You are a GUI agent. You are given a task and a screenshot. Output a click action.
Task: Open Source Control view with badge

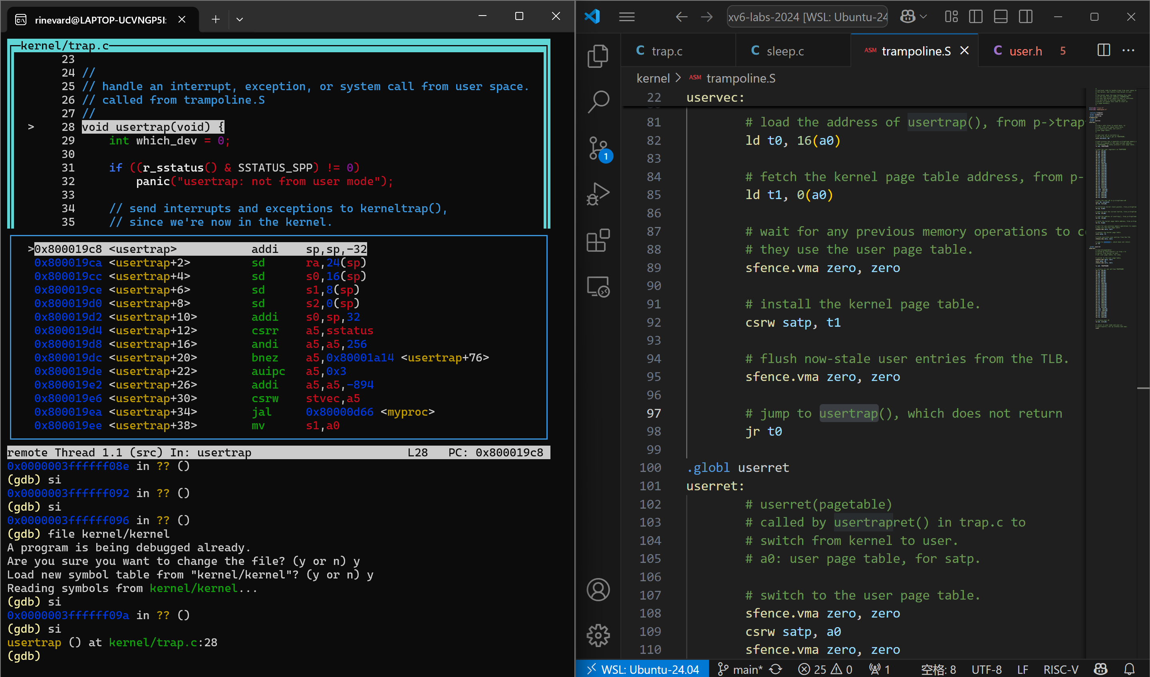(598, 148)
